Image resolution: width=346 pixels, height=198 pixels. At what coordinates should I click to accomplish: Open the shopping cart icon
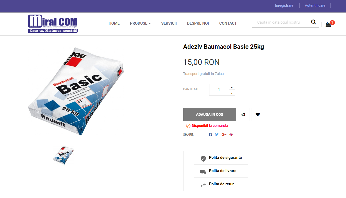(x=328, y=24)
